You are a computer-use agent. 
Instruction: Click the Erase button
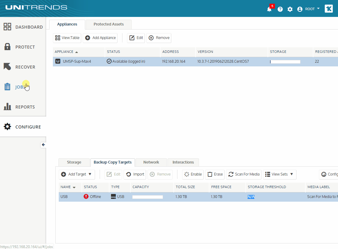tap(215, 174)
